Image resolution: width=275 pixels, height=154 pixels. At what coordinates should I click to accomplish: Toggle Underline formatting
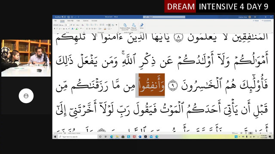pos(60,29)
